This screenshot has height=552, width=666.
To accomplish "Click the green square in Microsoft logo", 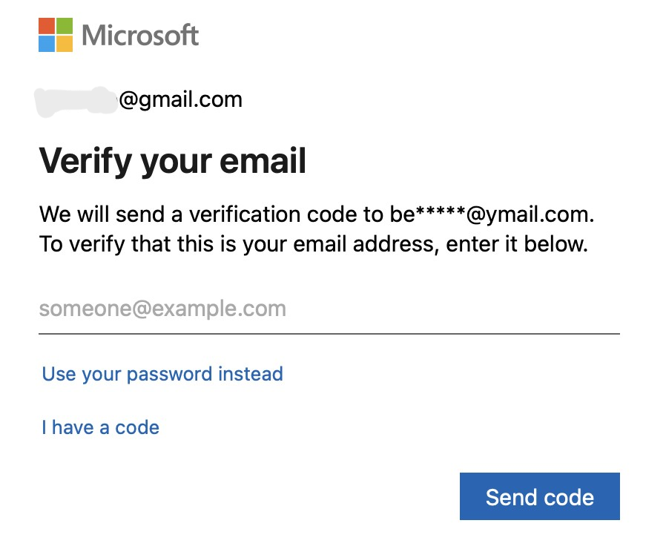I will pos(65,26).
